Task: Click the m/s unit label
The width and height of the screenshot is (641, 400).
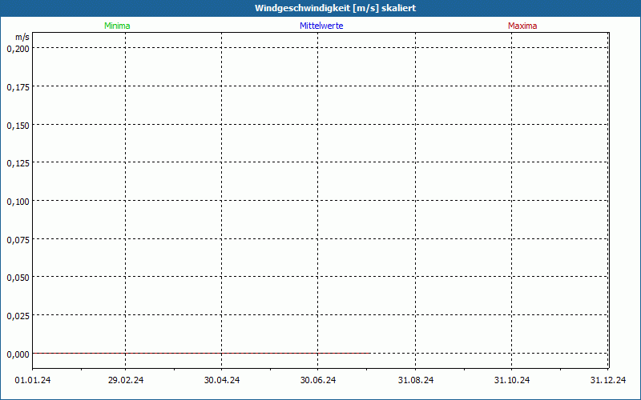Action: [22, 38]
